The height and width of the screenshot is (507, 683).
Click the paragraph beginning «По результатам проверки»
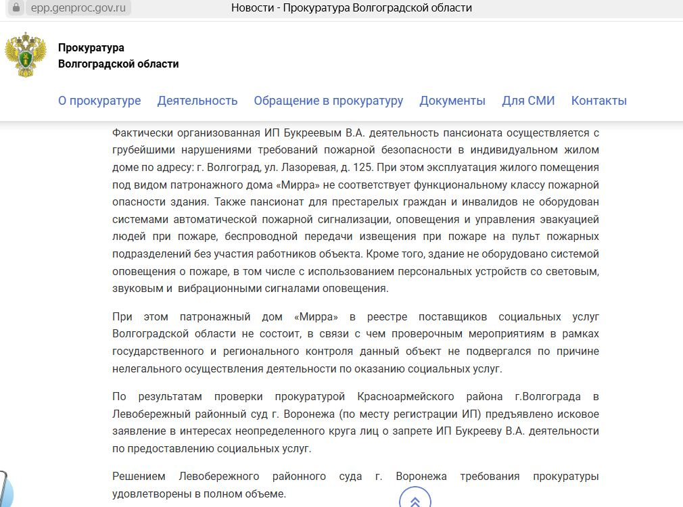click(356, 422)
